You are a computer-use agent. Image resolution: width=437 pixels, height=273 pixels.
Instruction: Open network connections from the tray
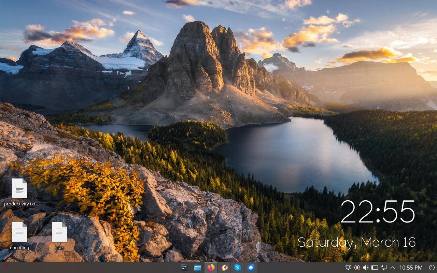[x=384, y=268]
